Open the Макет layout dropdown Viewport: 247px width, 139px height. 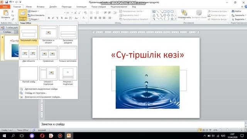click(34, 11)
